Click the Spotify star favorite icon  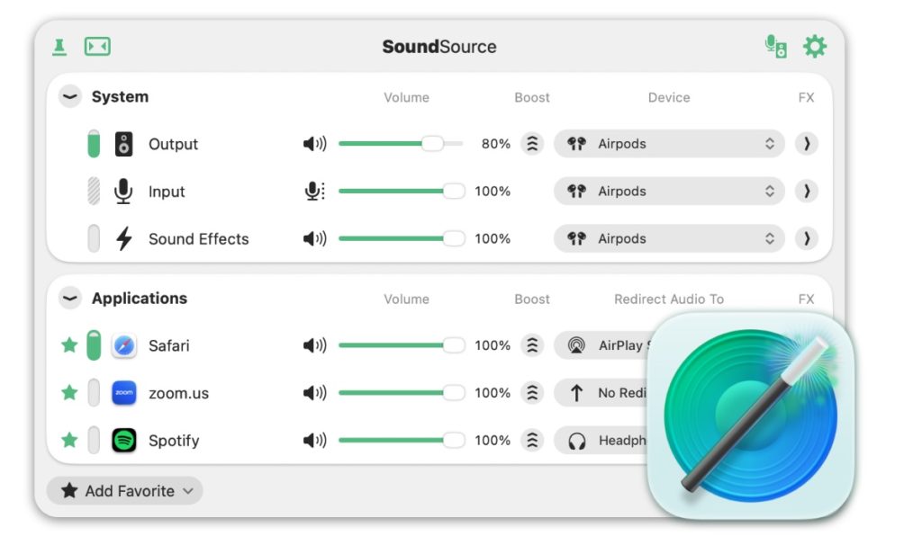point(69,441)
